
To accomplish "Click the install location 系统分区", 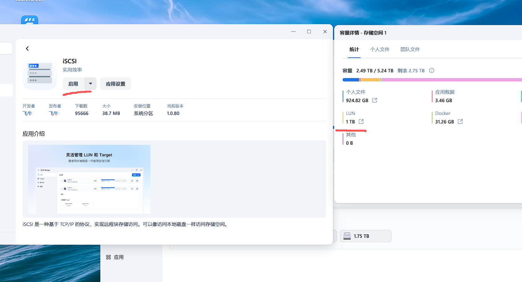I will (x=143, y=113).
